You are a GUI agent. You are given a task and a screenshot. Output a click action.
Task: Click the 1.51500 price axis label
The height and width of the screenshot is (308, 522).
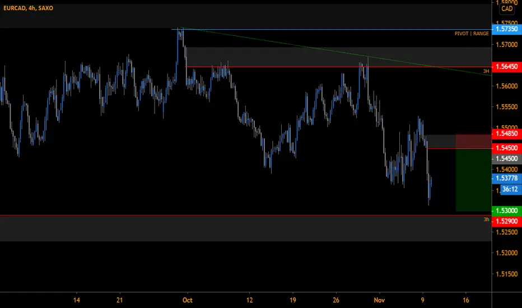click(x=507, y=274)
